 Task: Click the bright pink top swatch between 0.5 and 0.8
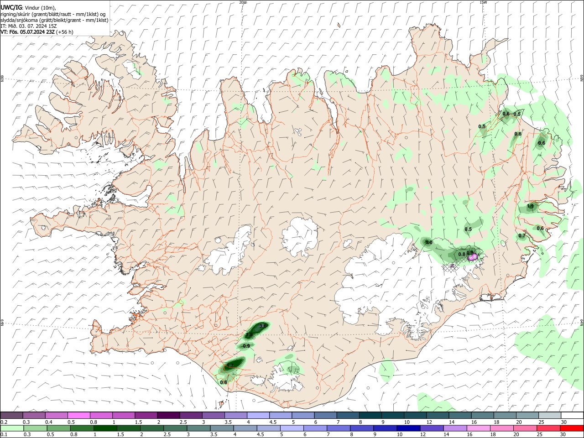pyautogui.click(x=78, y=415)
